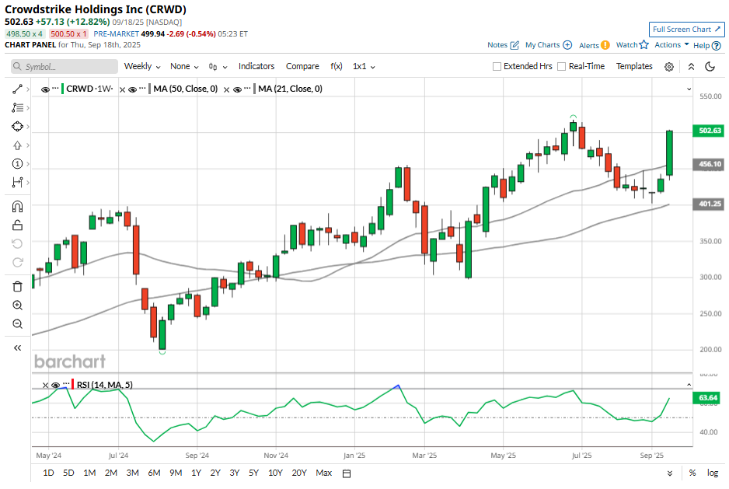Zoom in on the chart

coord(17,306)
